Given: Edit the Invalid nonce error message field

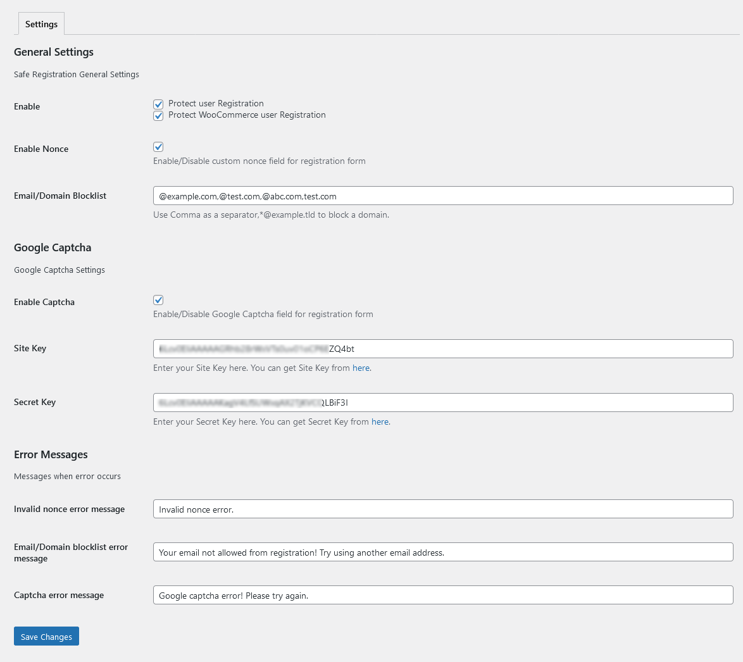Looking at the screenshot, I should (x=442, y=509).
